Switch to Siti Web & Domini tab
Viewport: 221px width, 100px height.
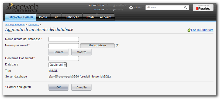20,17
